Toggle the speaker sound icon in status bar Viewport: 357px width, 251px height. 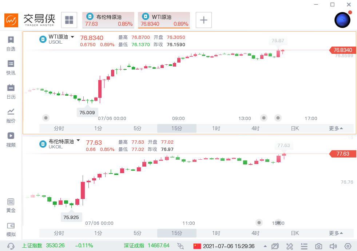tap(333, 246)
